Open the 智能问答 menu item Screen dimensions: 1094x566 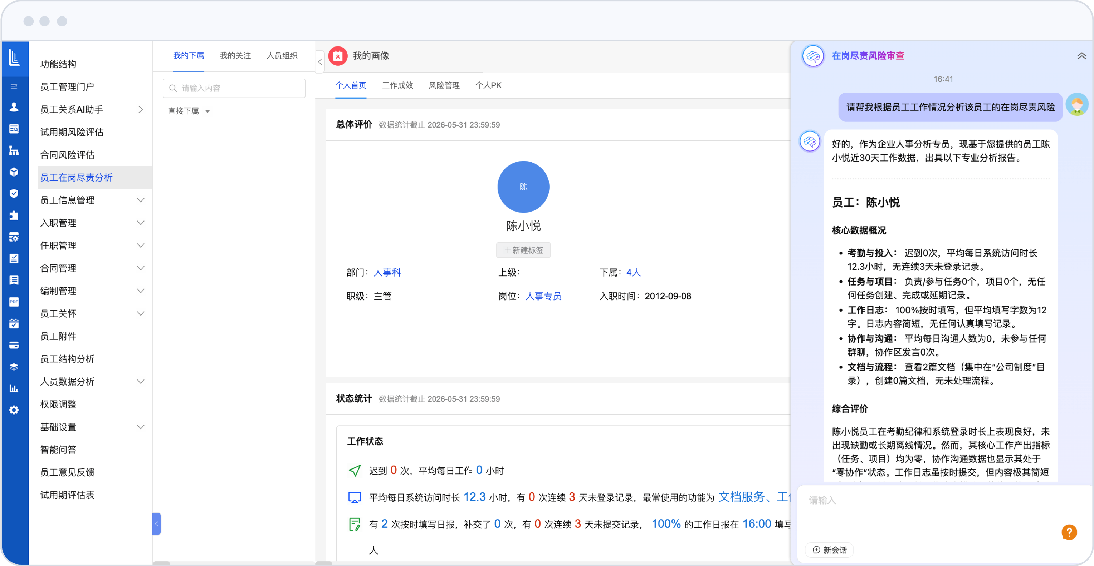coord(58,450)
